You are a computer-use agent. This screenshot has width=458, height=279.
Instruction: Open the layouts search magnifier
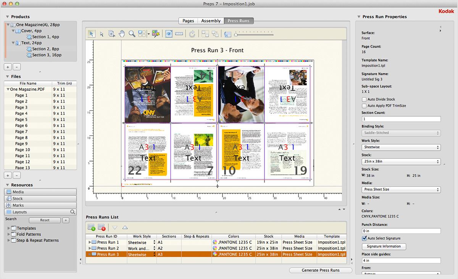point(73,212)
